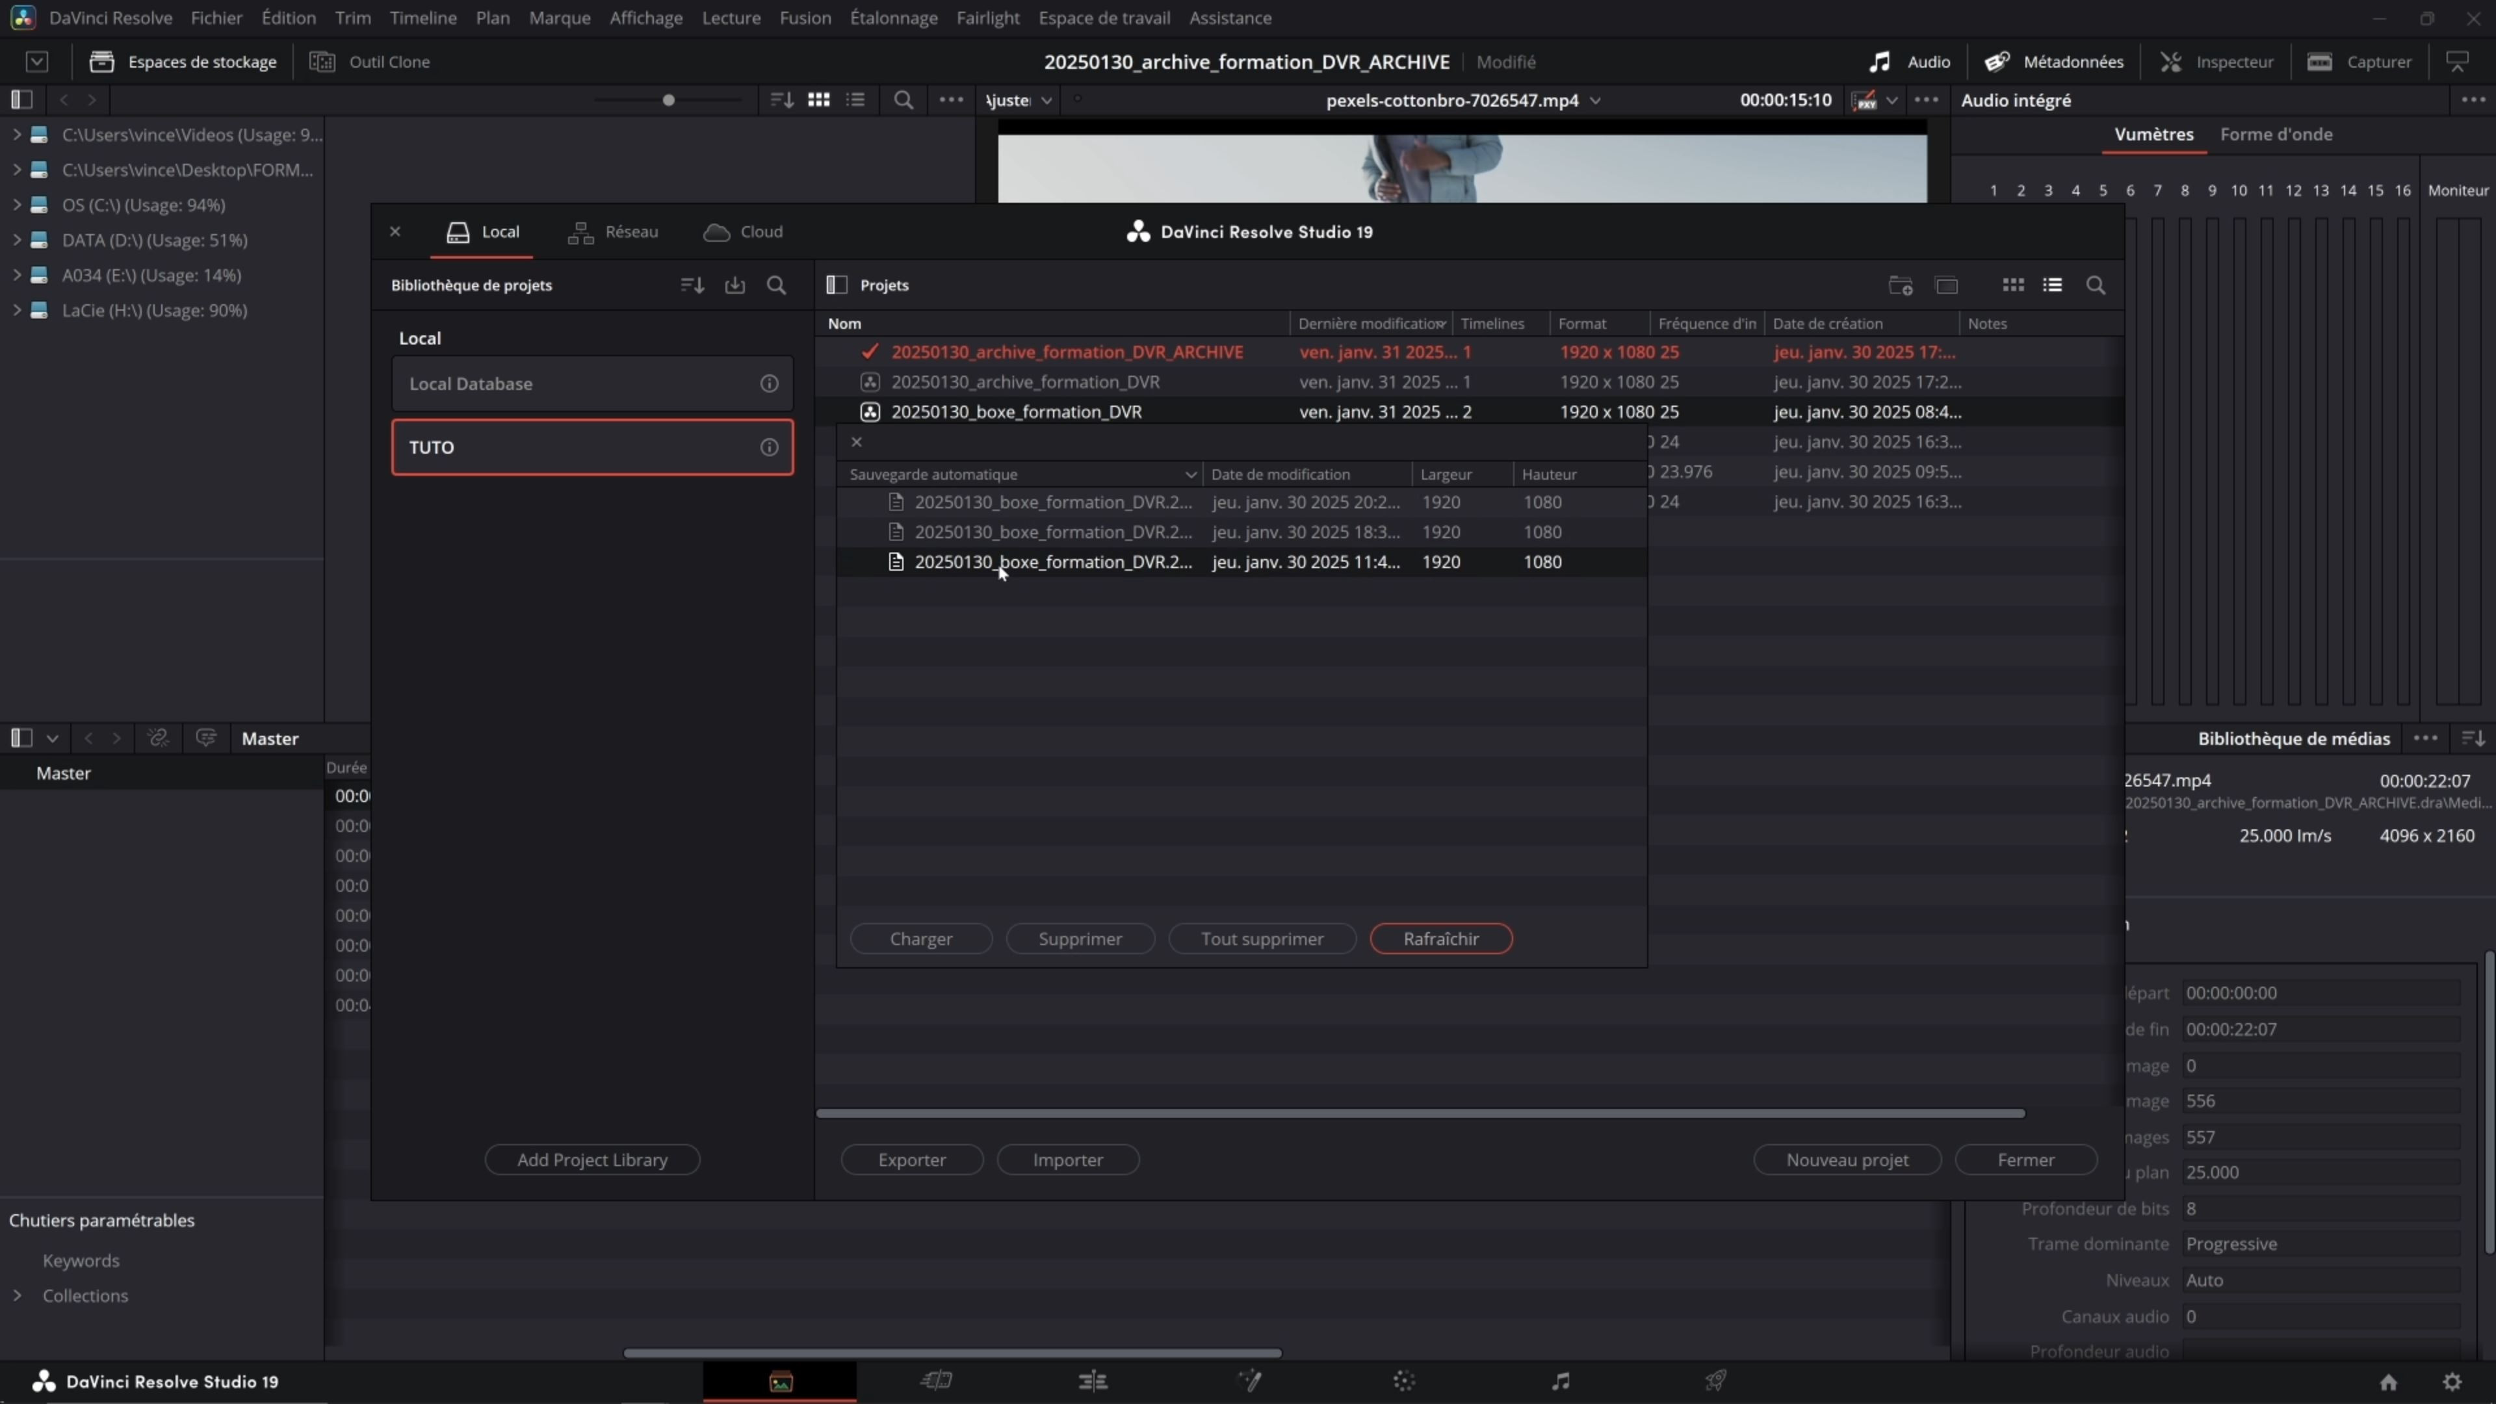Switch media storage to thumbnail view
2496x1404 pixels.
pyautogui.click(x=819, y=100)
